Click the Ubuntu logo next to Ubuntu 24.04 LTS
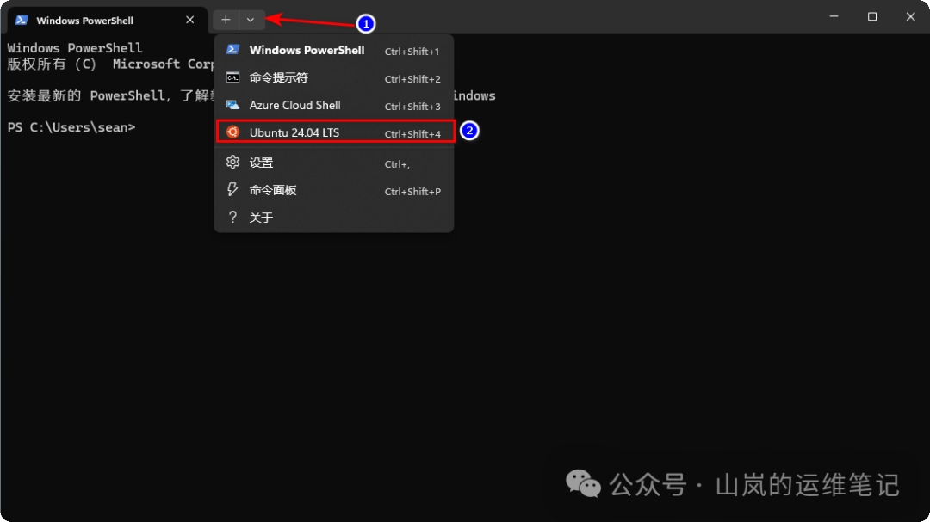 point(232,132)
